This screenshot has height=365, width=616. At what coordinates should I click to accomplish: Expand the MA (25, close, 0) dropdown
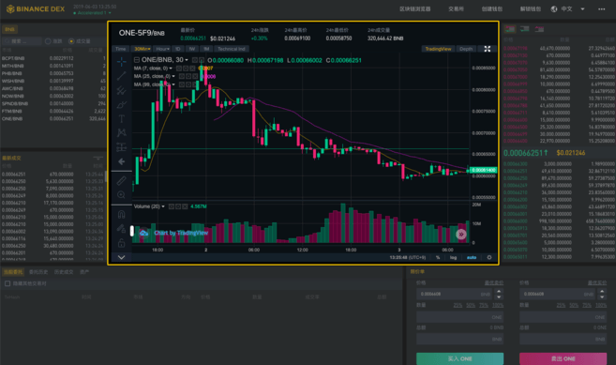(x=173, y=76)
